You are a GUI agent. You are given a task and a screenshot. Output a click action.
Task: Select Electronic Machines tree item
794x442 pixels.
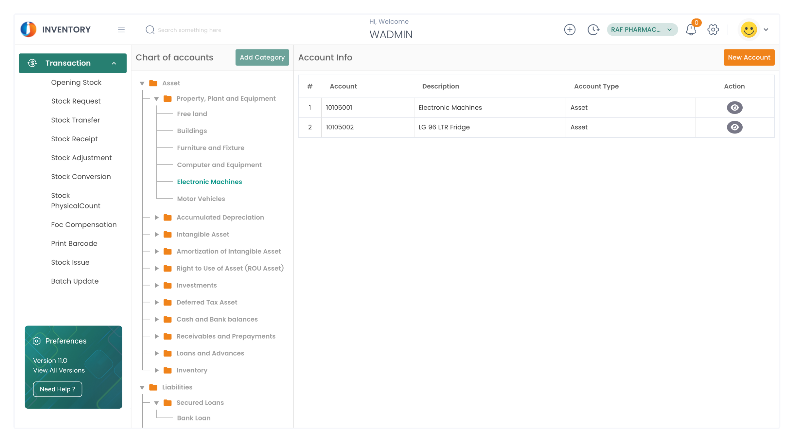(209, 182)
